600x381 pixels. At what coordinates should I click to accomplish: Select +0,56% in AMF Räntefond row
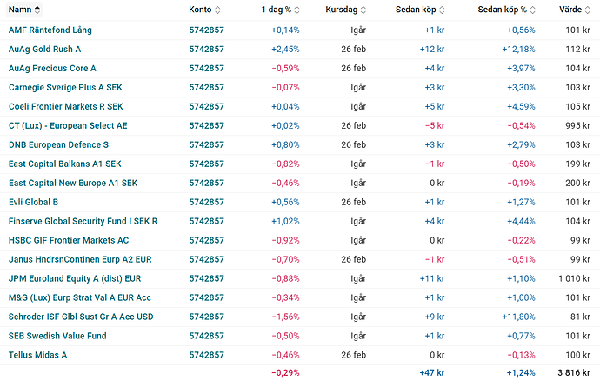point(521,30)
